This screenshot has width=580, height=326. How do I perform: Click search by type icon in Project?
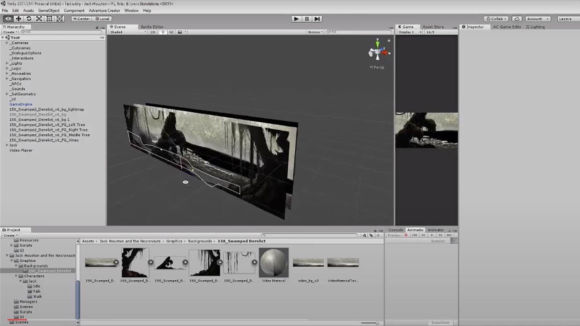364,235
